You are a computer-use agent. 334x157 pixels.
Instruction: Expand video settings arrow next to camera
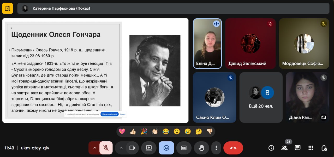point(121,148)
